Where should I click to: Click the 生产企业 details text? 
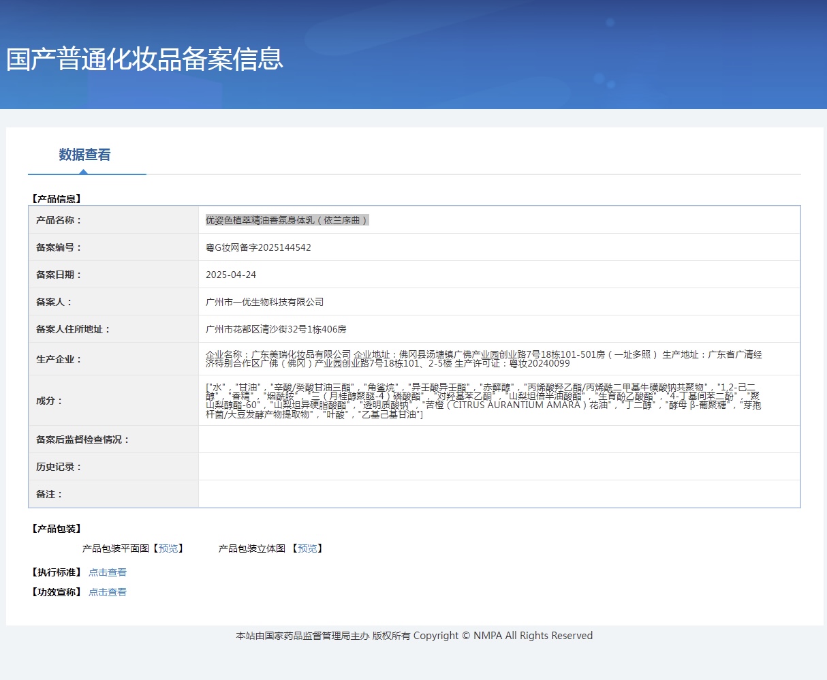(484, 358)
